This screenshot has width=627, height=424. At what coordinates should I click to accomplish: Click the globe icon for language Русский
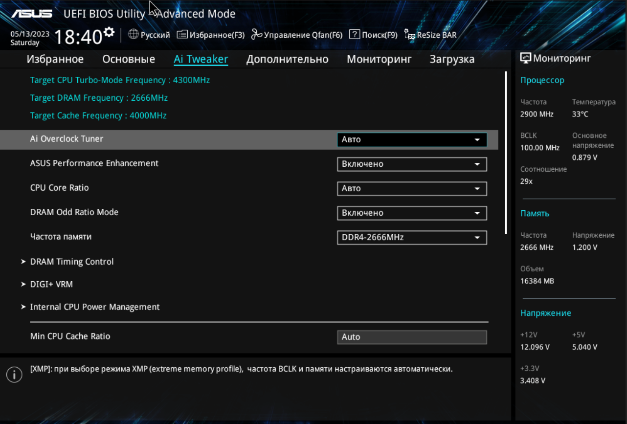(134, 34)
